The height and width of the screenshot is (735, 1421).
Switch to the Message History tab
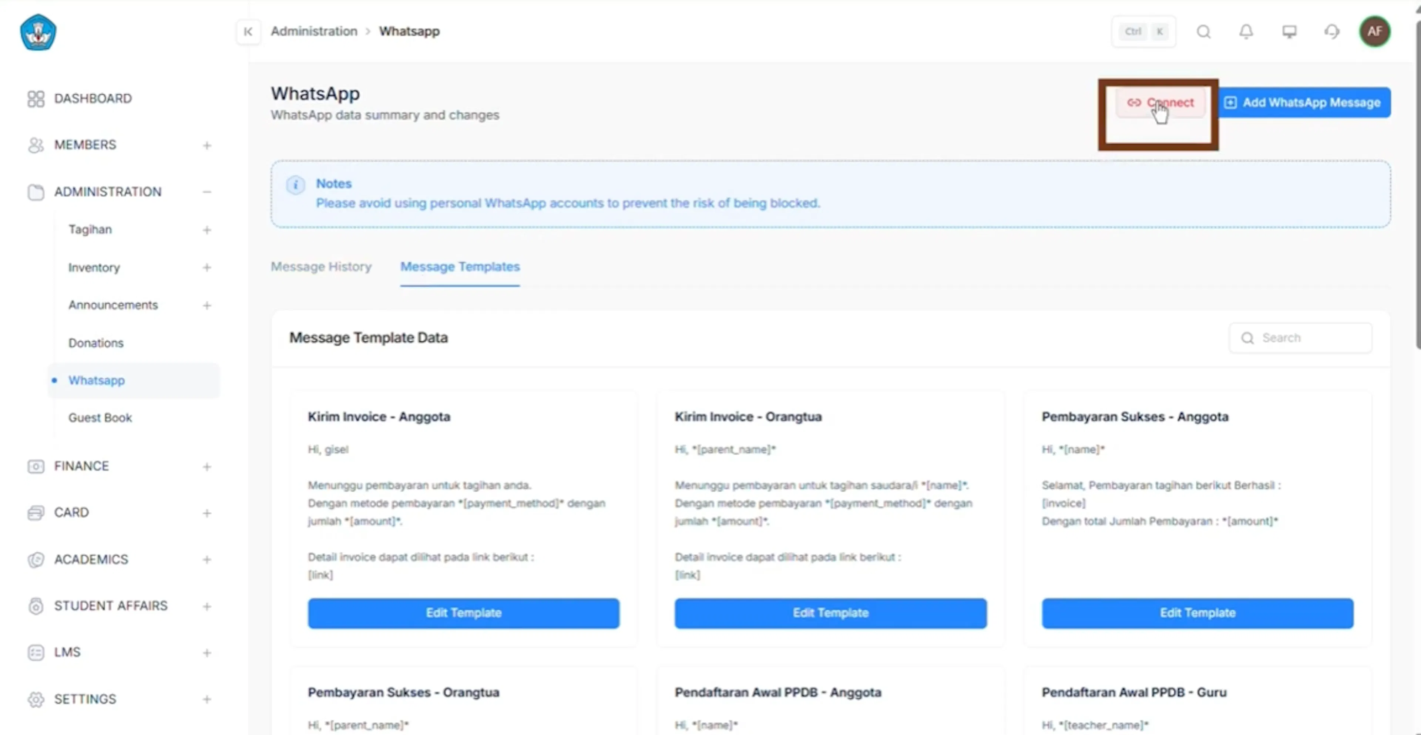(321, 267)
